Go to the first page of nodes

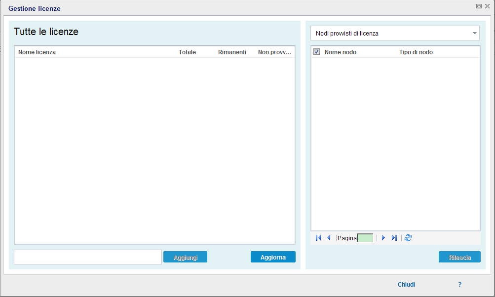tap(317, 238)
